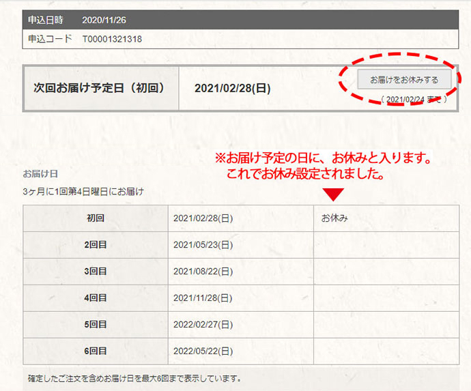Select the application code T00001321318

pos(112,39)
